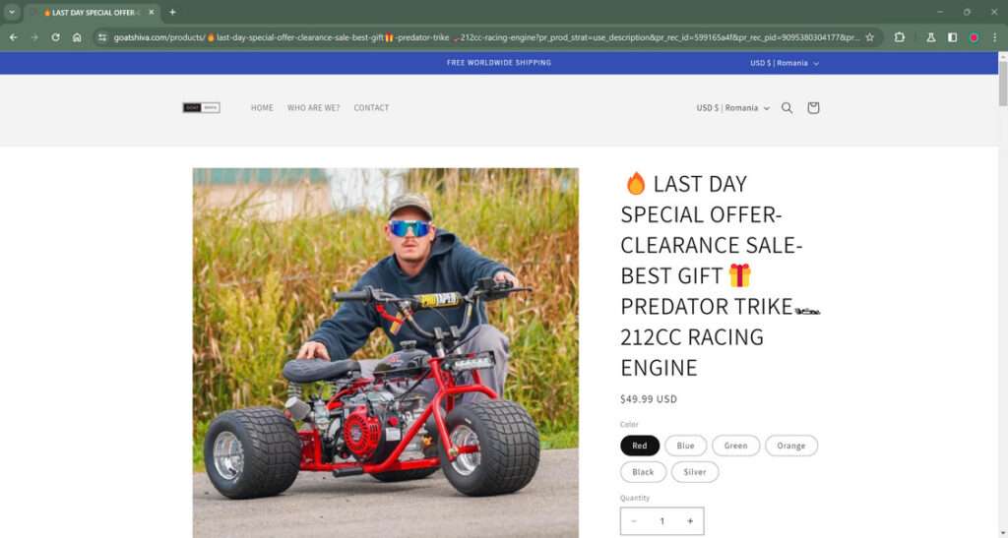Open the browser extensions puzzle icon
This screenshot has height=538, width=1008.
coord(900,37)
